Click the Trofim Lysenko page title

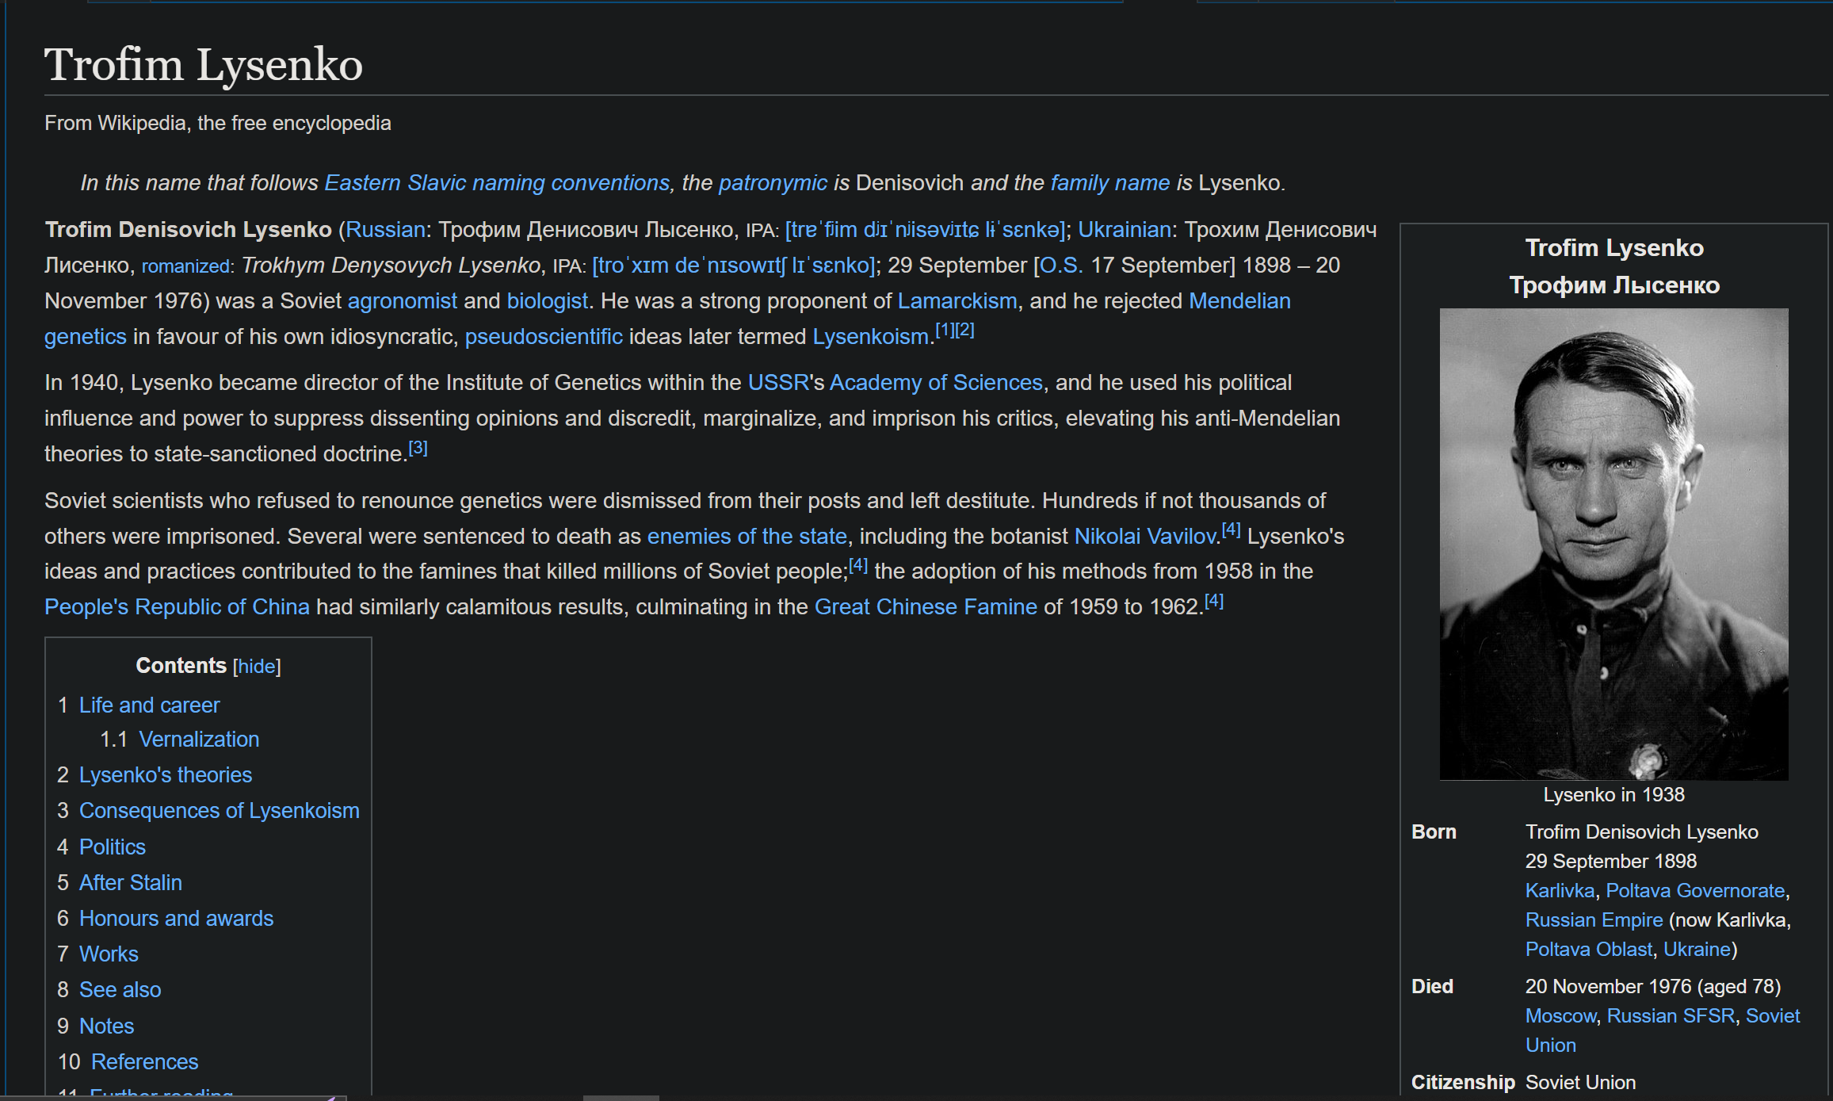coord(204,64)
